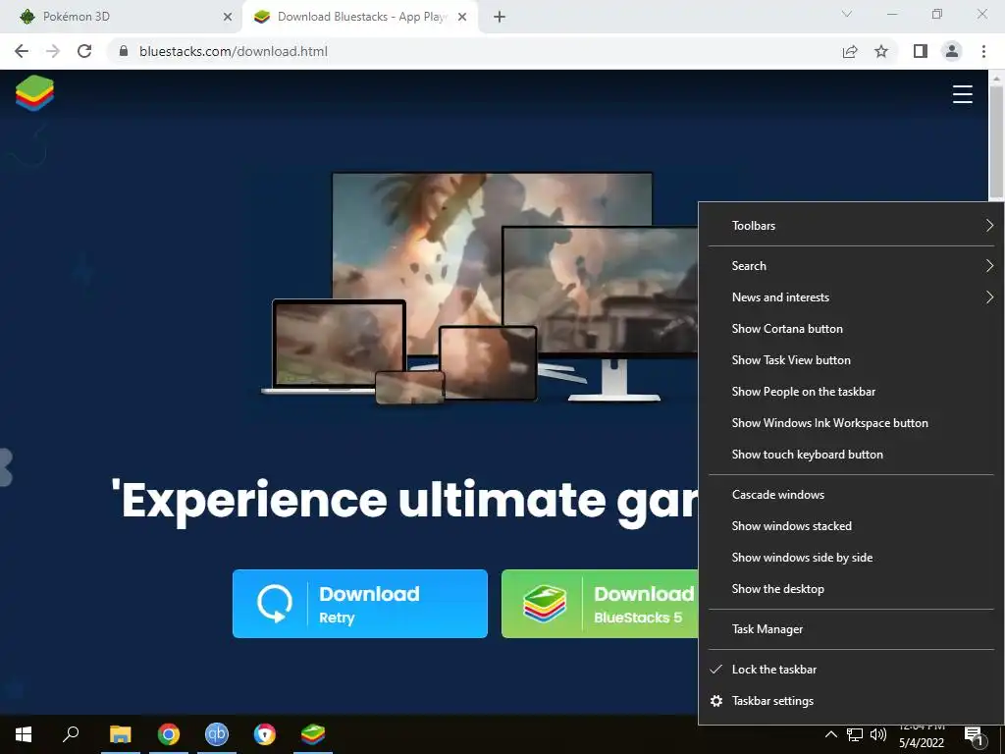Screen dimensions: 1005x754
Task: Open Chrome's three-dot menu
Action: (983, 51)
